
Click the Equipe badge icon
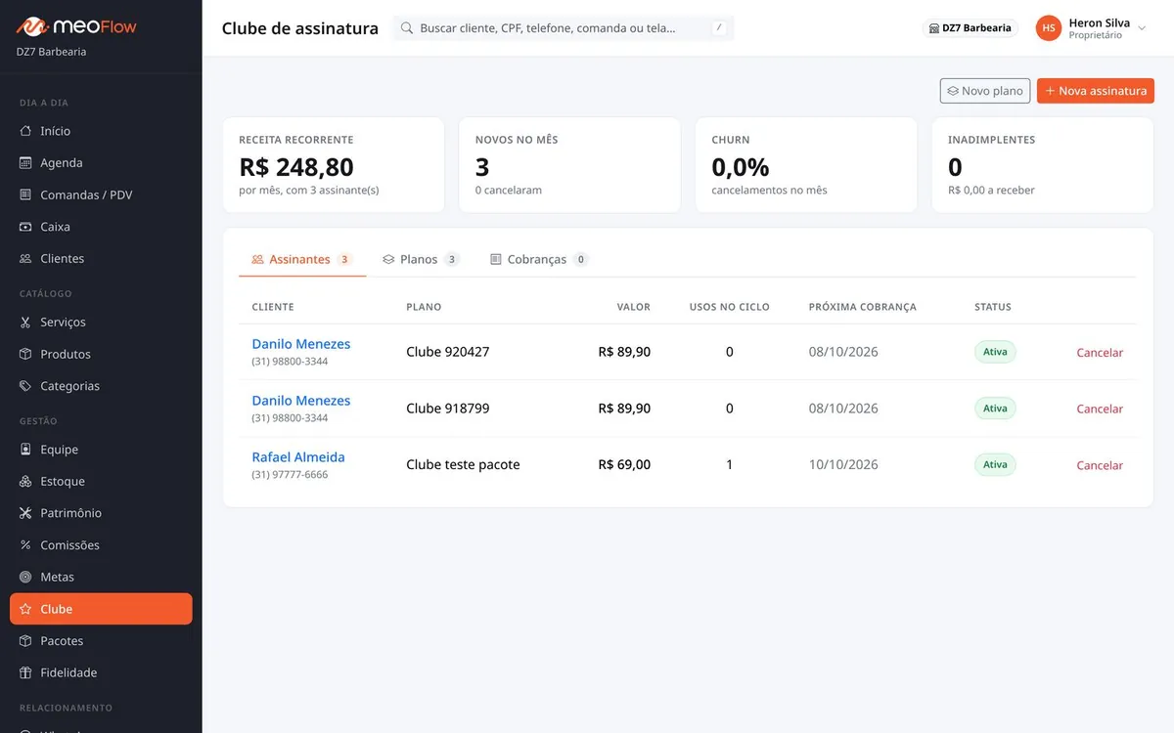point(25,450)
